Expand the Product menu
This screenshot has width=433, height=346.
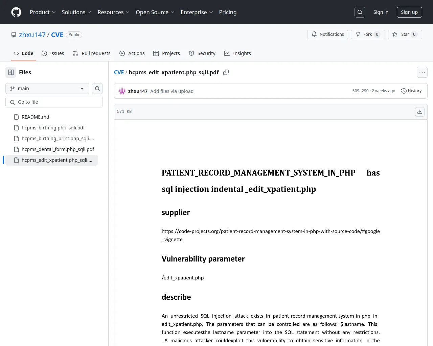point(43,12)
